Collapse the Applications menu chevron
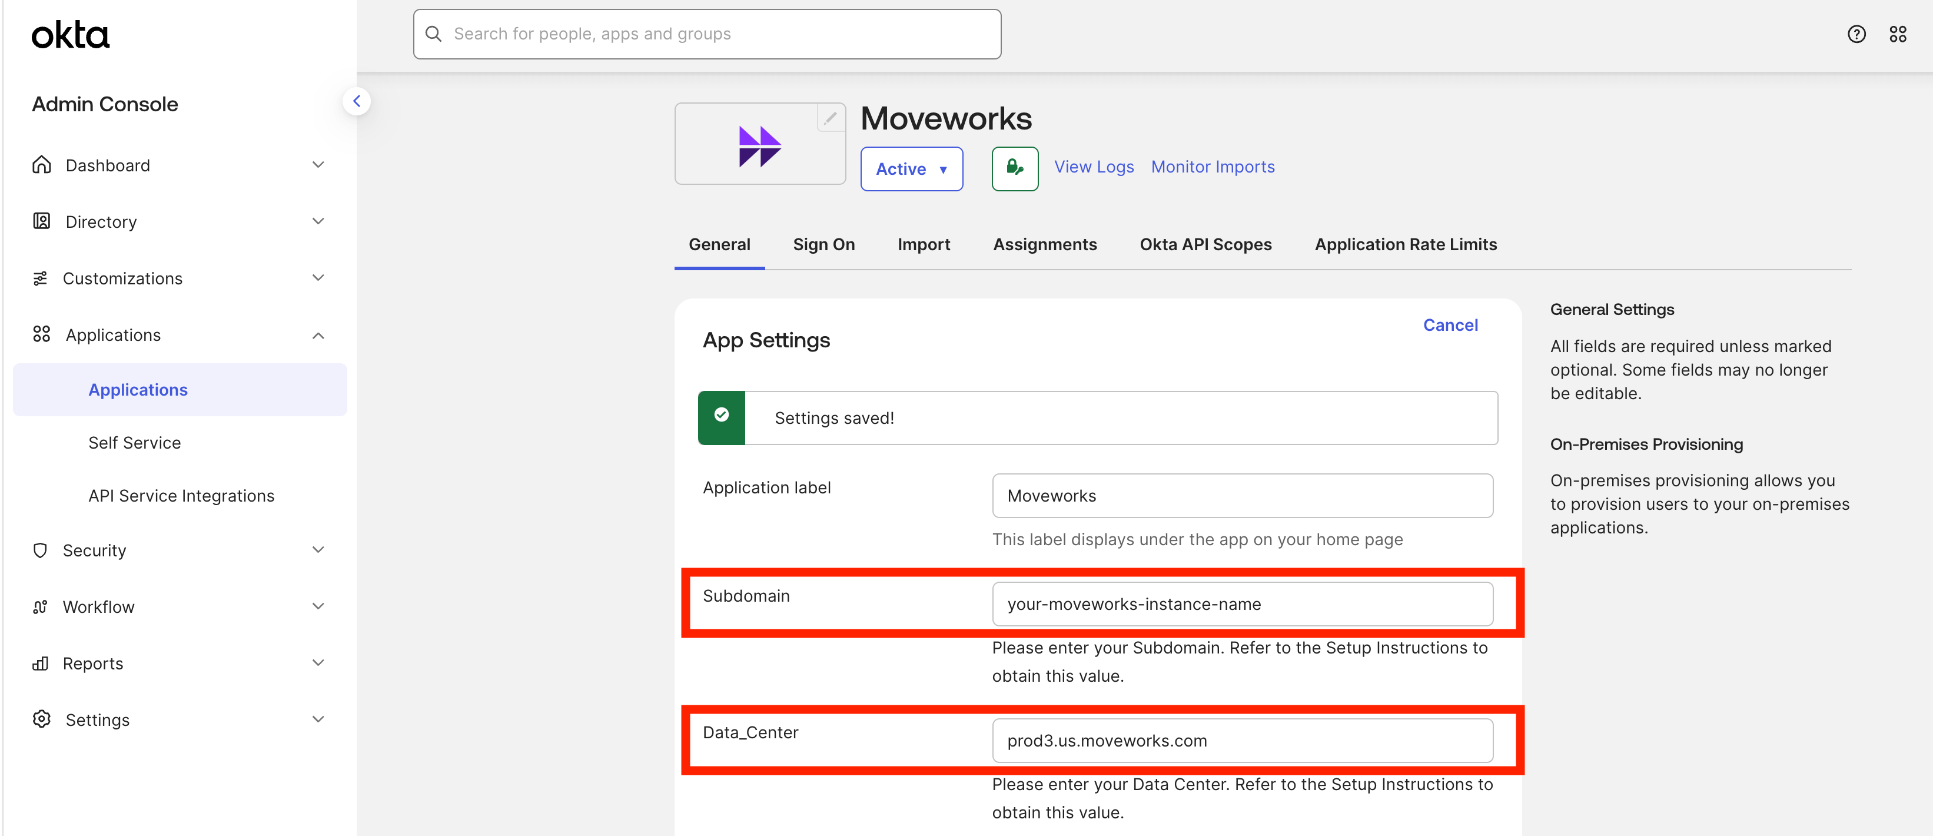Image resolution: width=1933 pixels, height=836 pixels. tap(318, 335)
